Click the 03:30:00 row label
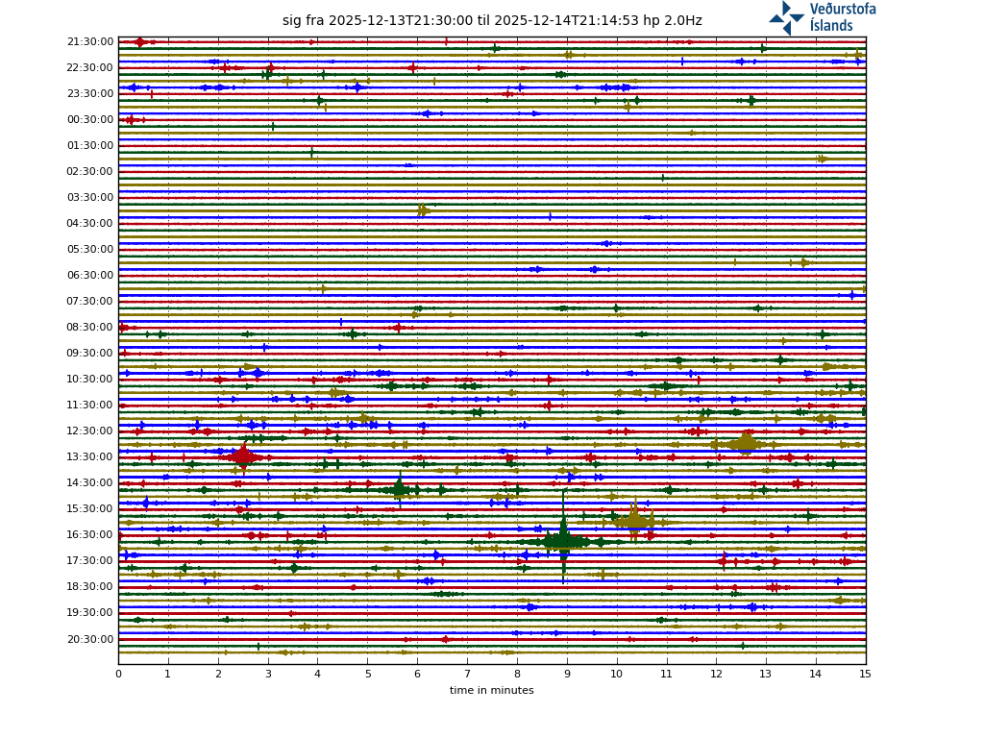The image size is (984, 738). [x=90, y=198]
